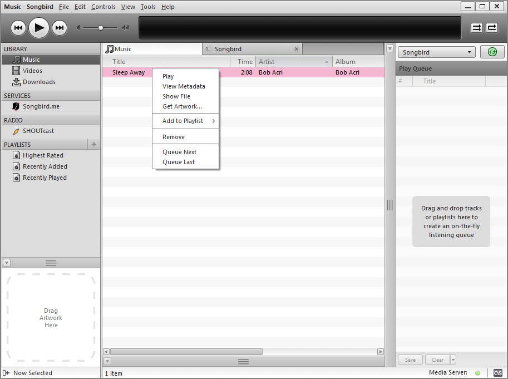Image resolution: width=508 pixels, height=379 pixels.
Task: Click the 2:08 track duration
Action: pos(246,72)
